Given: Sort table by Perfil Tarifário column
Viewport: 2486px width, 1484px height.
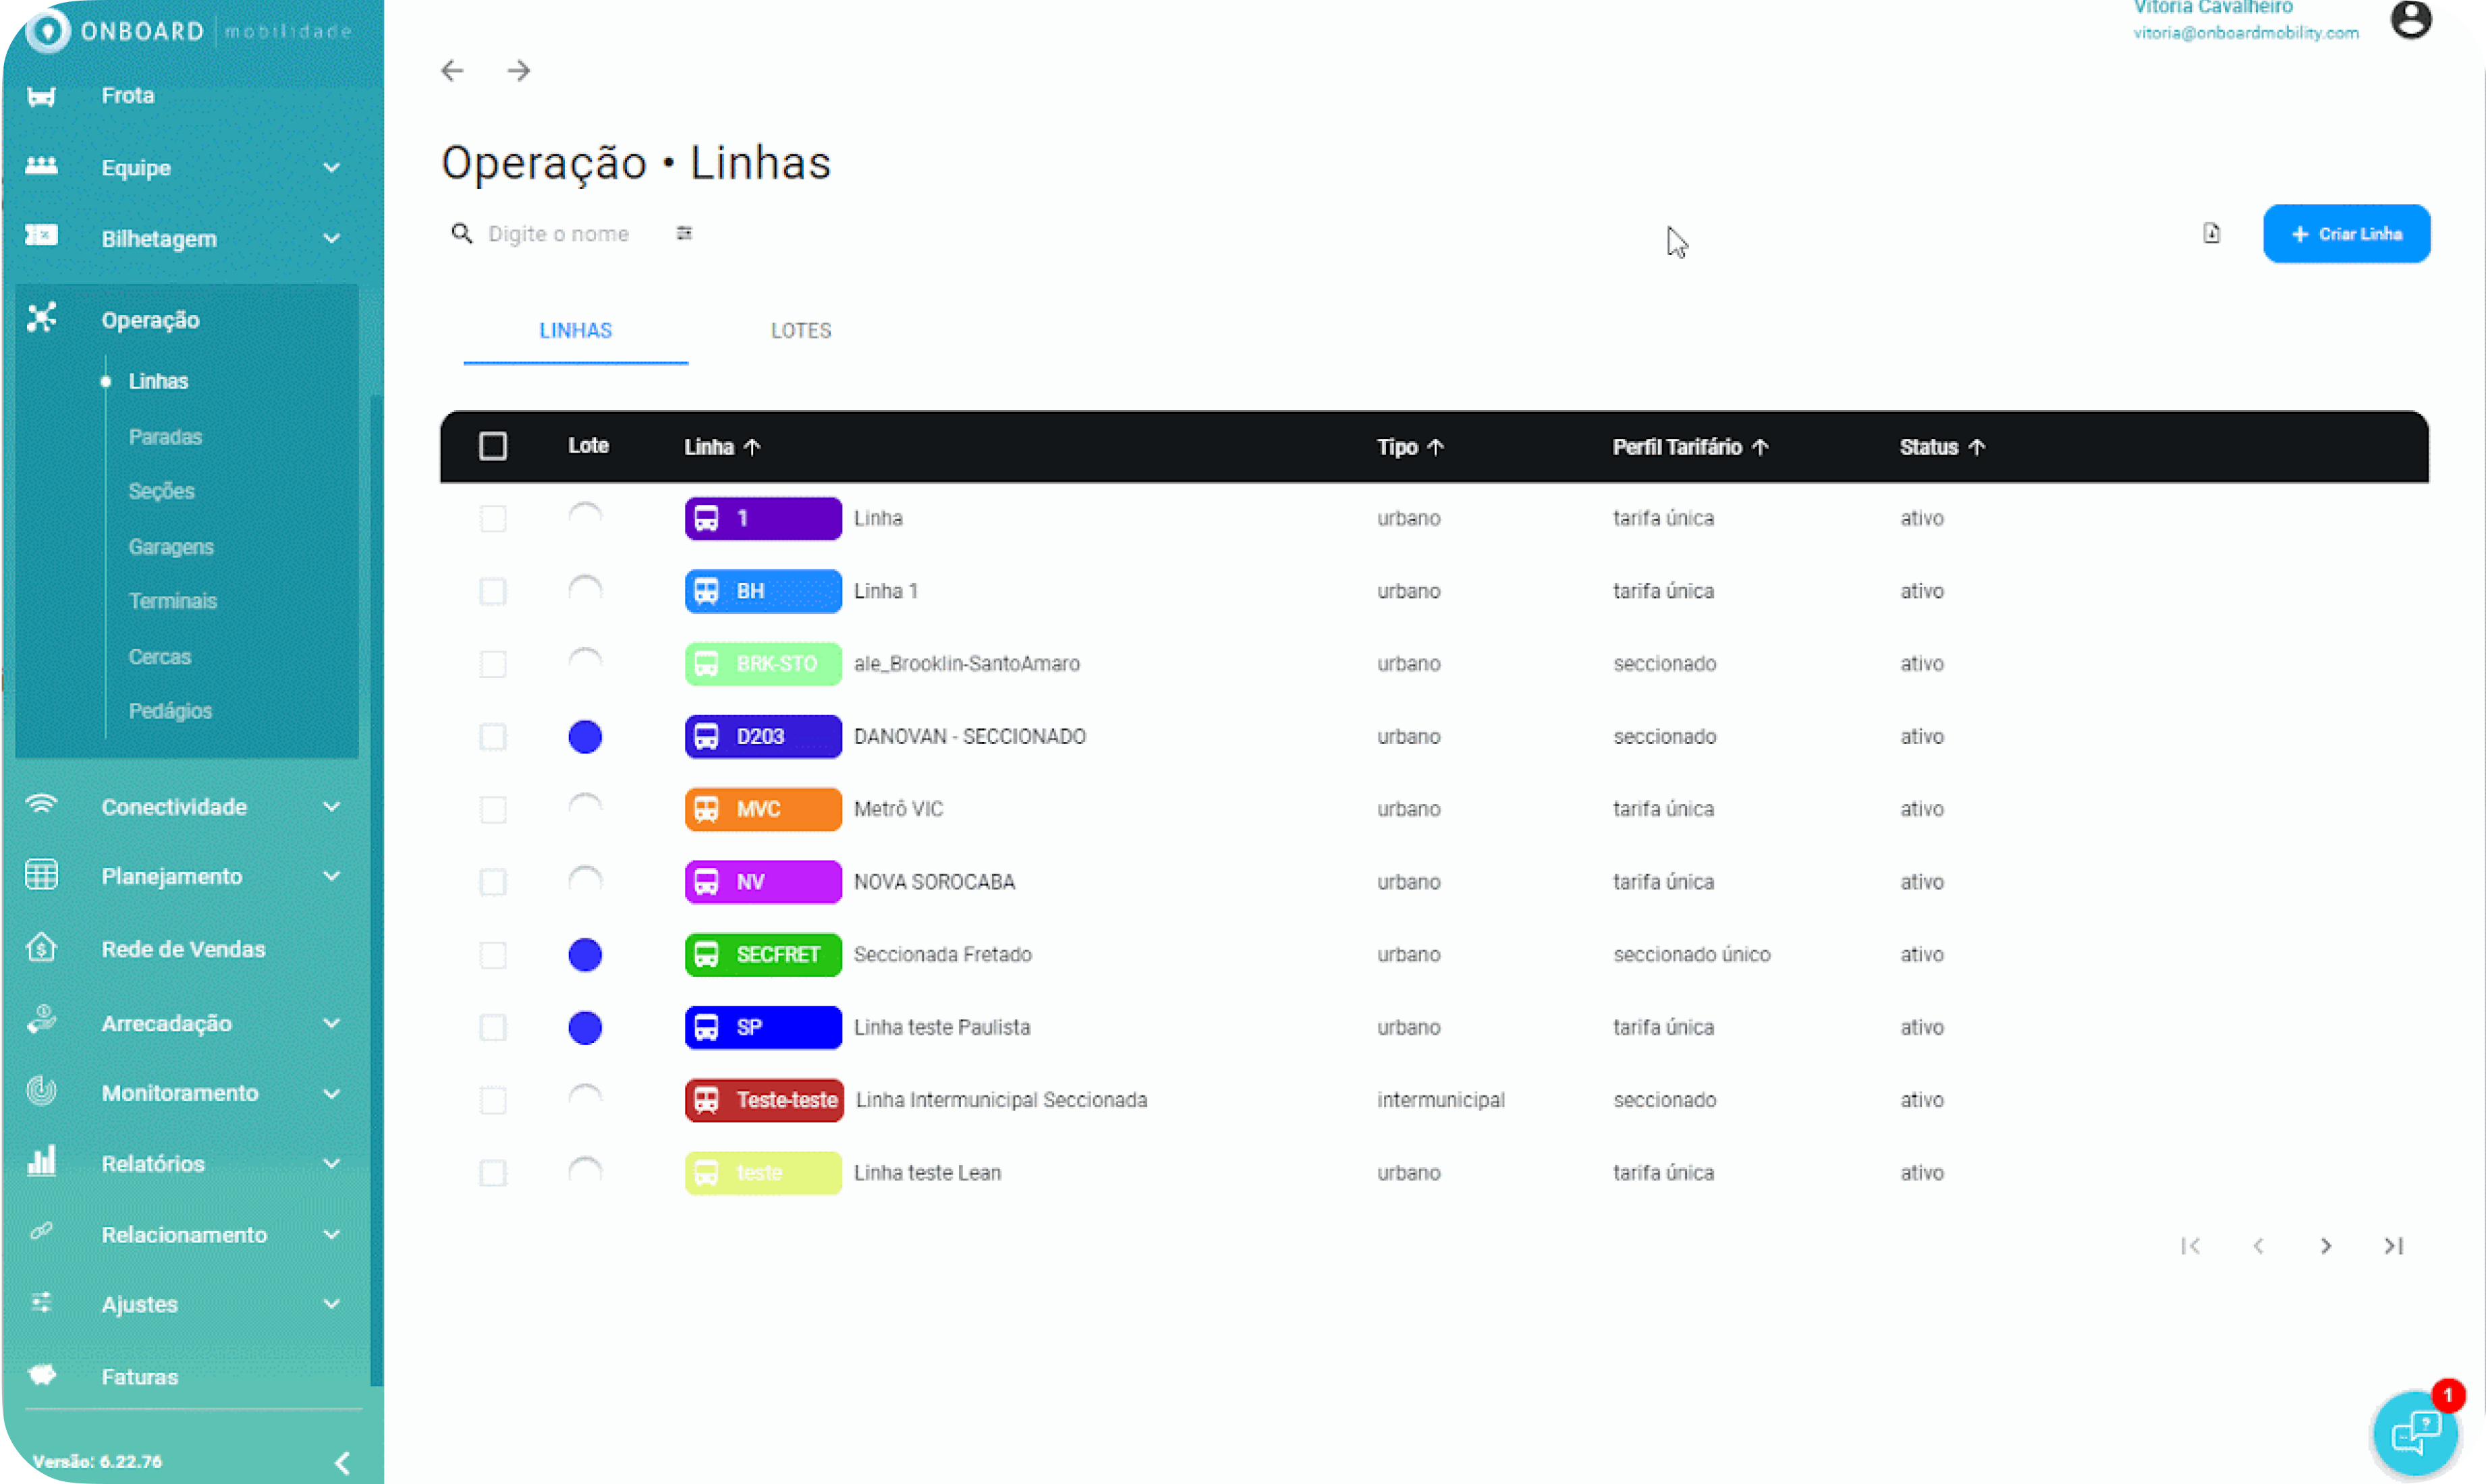Looking at the screenshot, I should [x=1690, y=447].
